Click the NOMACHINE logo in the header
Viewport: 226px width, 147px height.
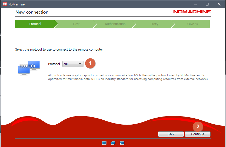[x=192, y=12]
